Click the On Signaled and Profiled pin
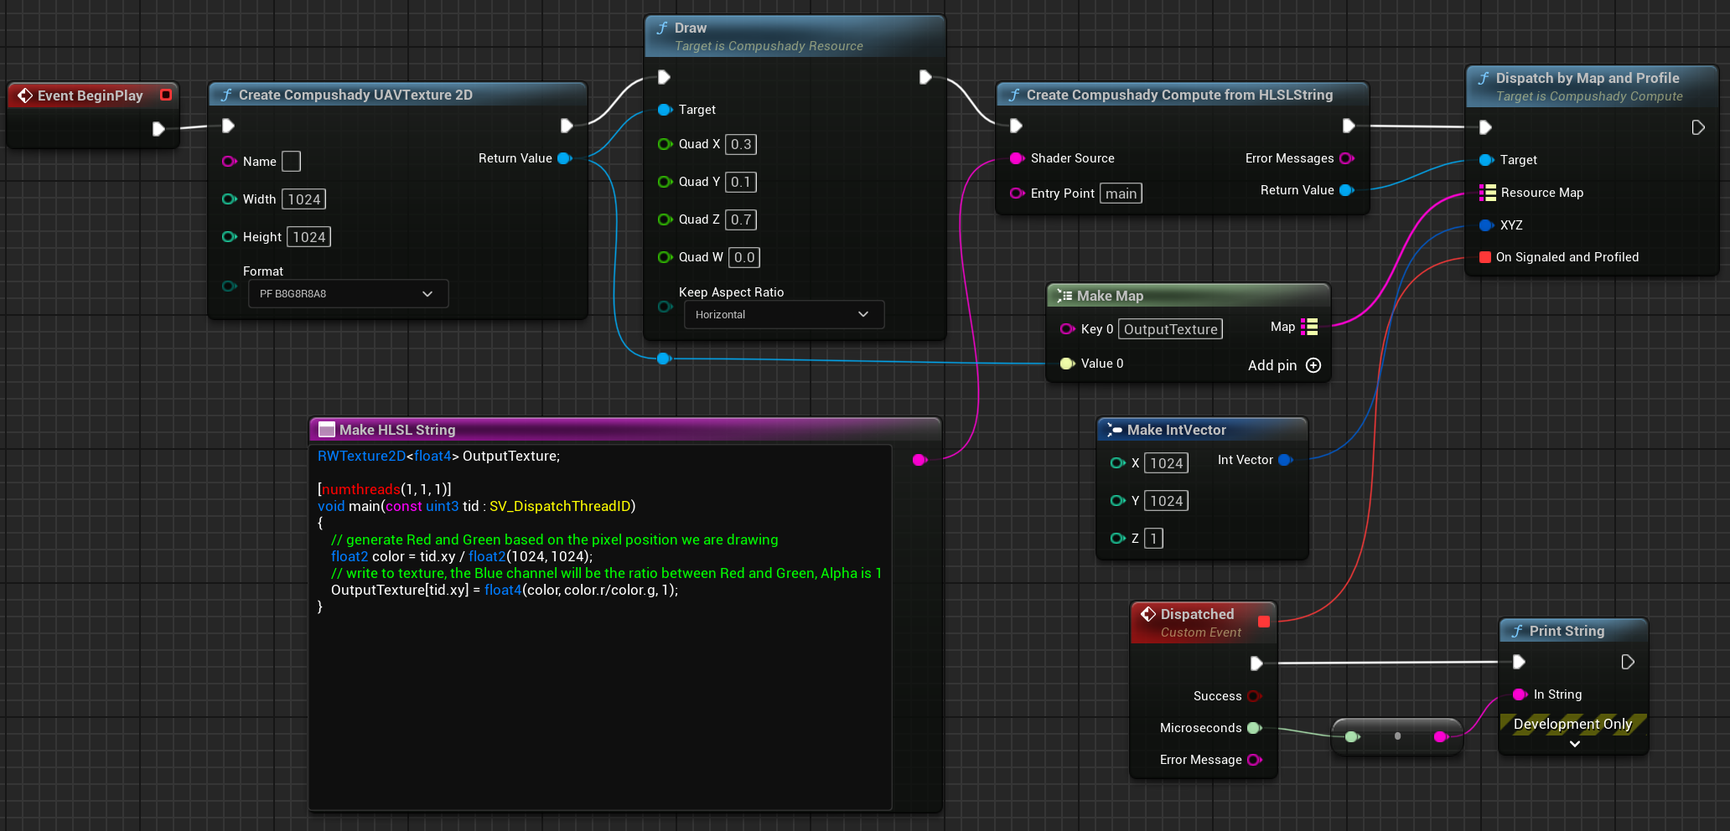This screenshot has height=831, width=1730. pos(1485,257)
